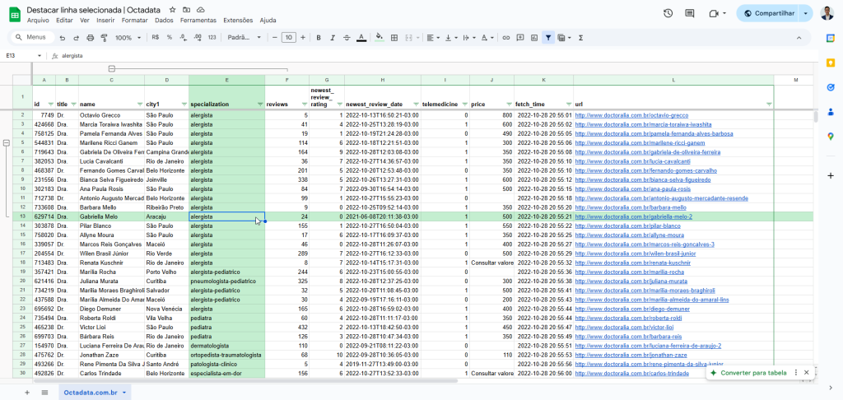Apply percent format

[170, 38]
